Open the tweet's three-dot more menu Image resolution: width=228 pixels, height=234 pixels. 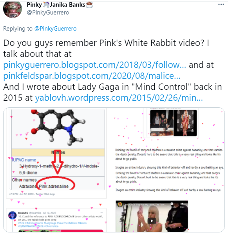(221, 4)
